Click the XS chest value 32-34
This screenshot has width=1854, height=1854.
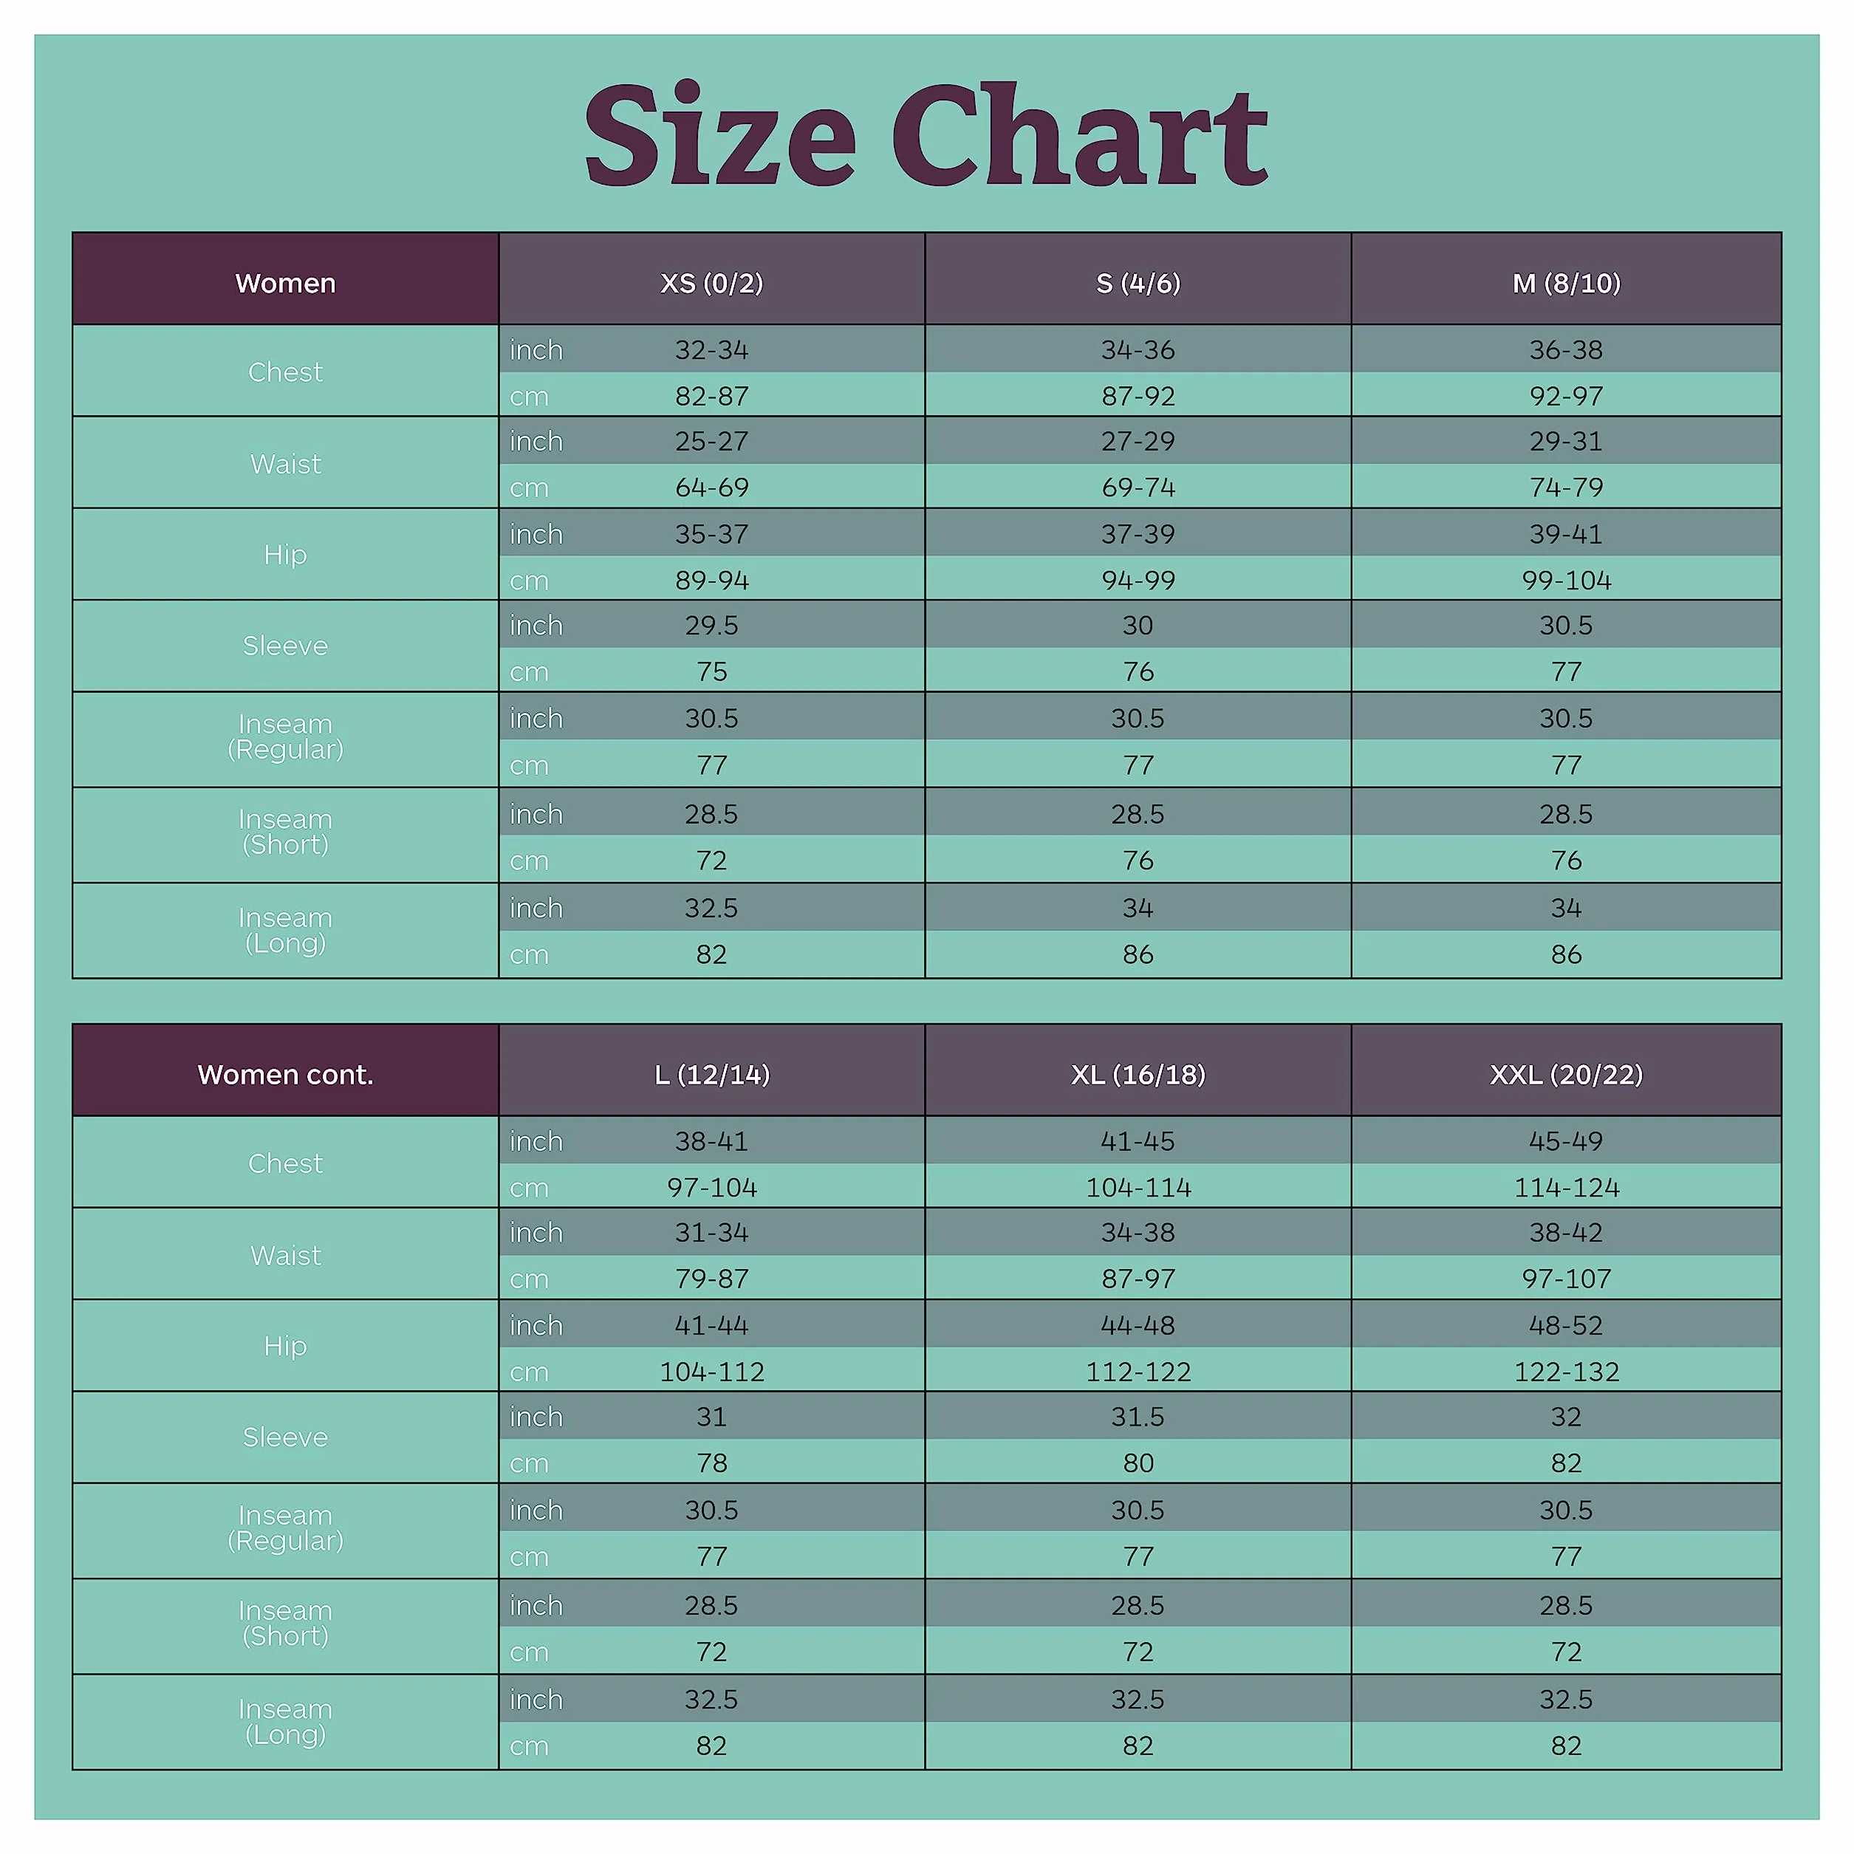click(711, 349)
